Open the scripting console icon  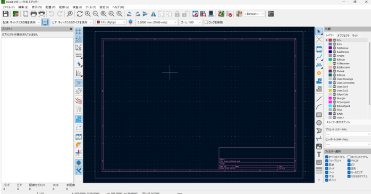coord(271,14)
